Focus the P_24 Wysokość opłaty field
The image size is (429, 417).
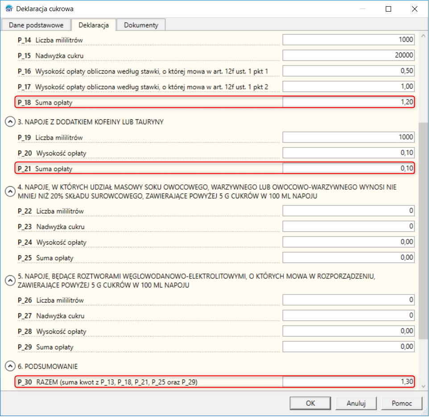pos(349,242)
